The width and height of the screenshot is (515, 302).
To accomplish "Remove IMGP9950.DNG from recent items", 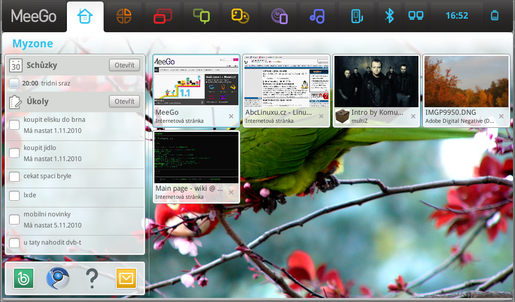I will [x=501, y=116].
